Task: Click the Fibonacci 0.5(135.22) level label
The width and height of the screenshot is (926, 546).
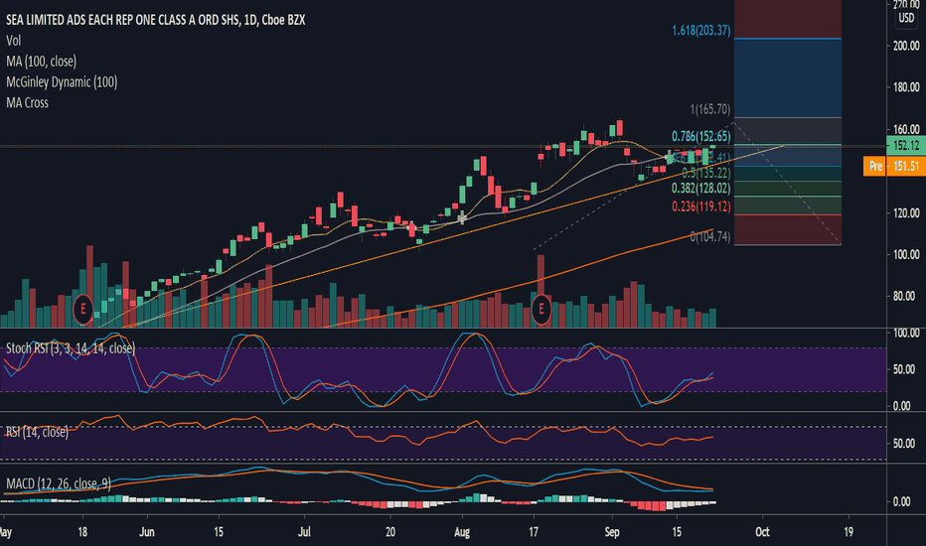Action: click(706, 173)
